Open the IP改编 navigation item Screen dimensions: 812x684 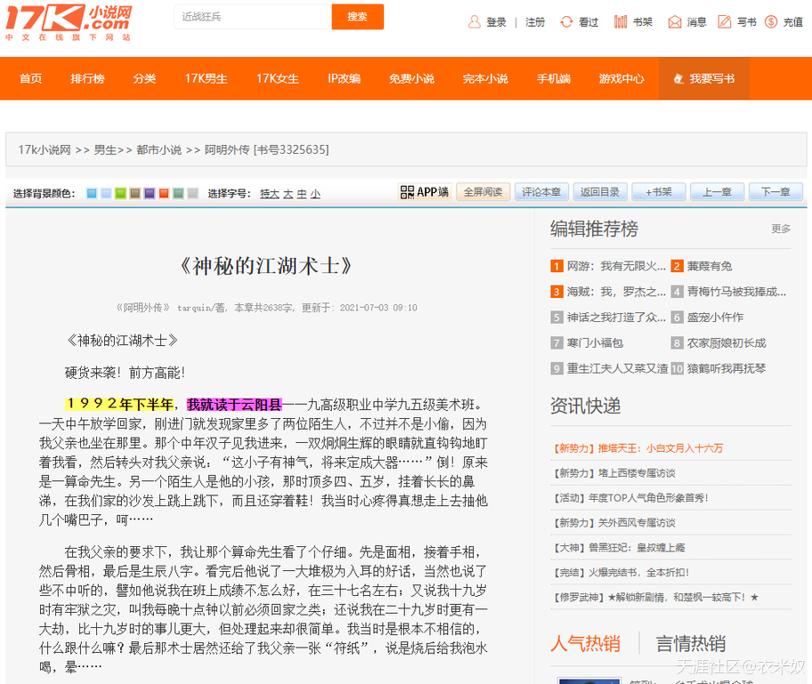344,78
